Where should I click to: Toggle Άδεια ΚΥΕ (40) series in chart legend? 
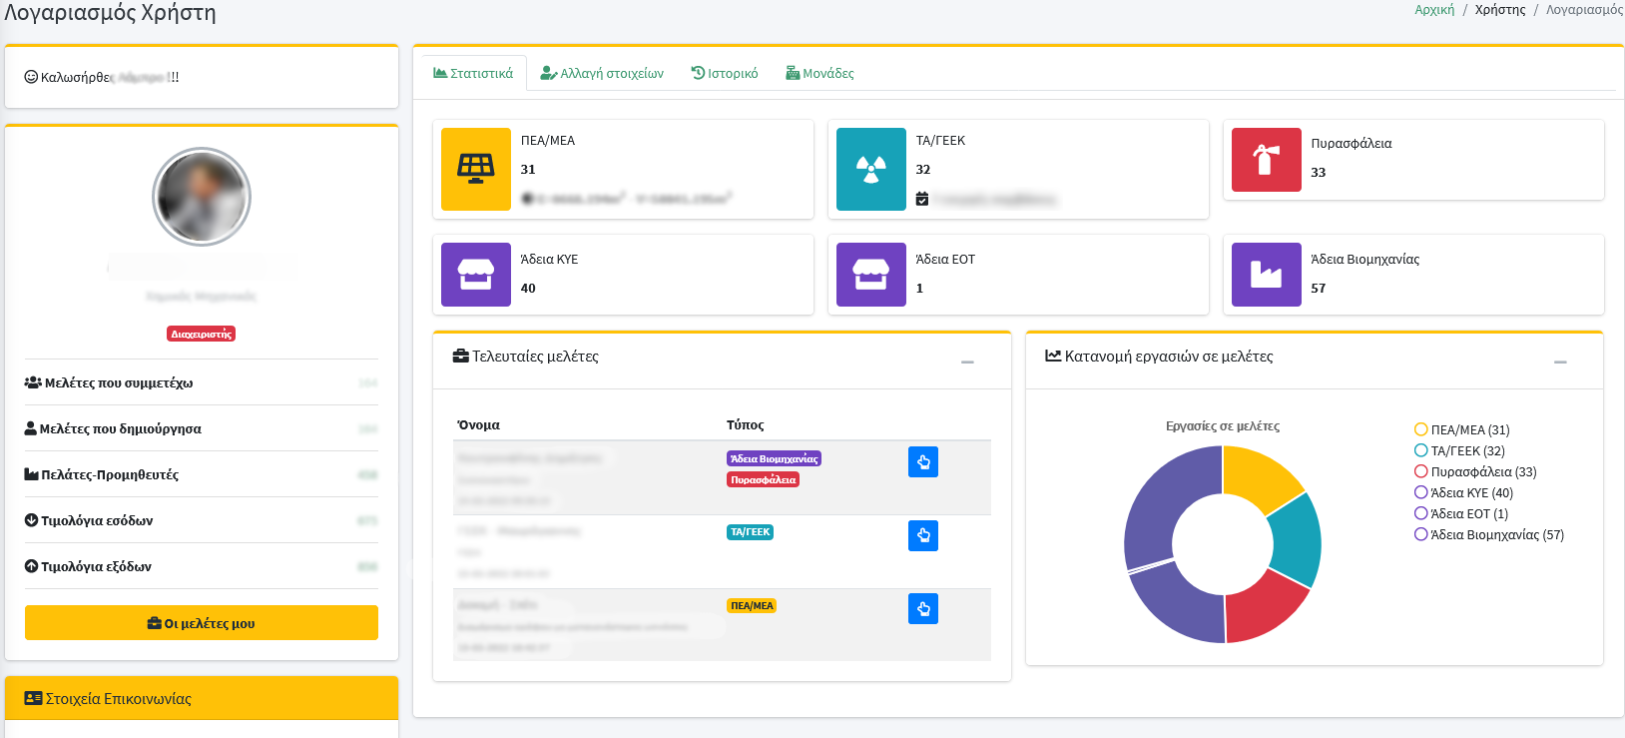point(1464,492)
